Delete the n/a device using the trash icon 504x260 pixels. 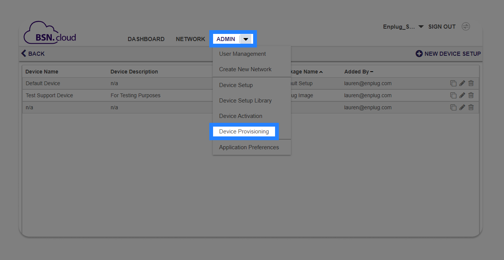point(471,107)
